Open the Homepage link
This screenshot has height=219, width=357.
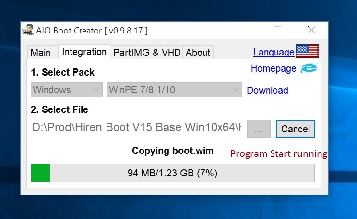(274, 68)
